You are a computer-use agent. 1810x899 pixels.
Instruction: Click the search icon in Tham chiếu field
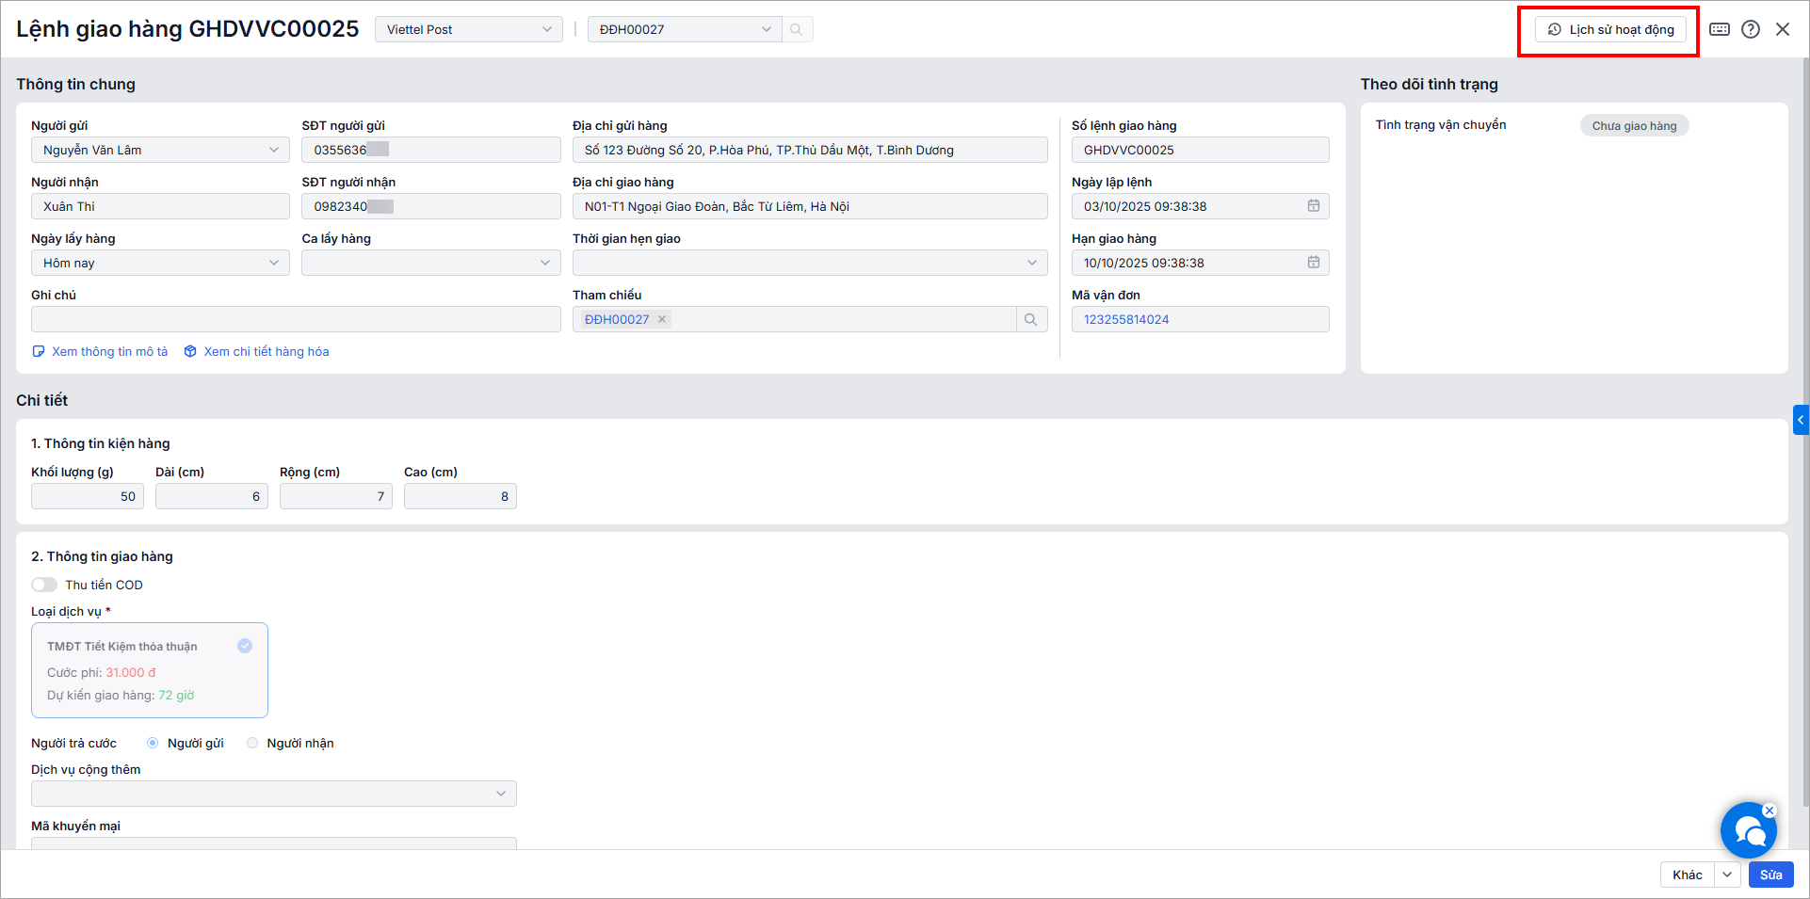pyautogui.click(x=1031, y=320)
